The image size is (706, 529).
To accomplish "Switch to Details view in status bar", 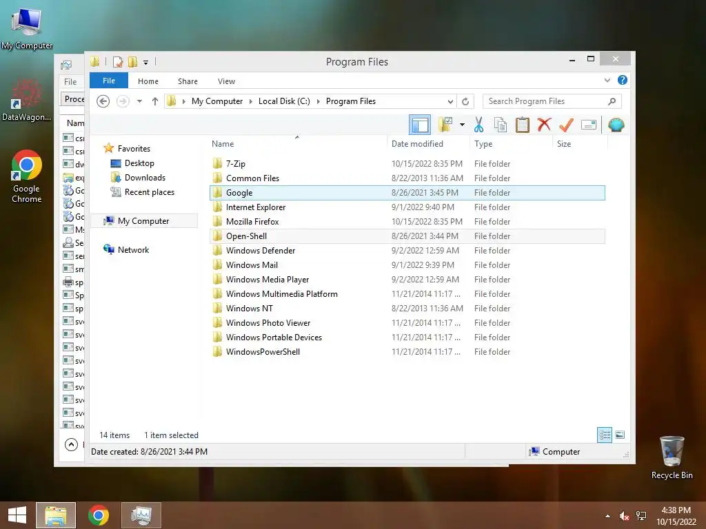I will [x=605, y=435].
